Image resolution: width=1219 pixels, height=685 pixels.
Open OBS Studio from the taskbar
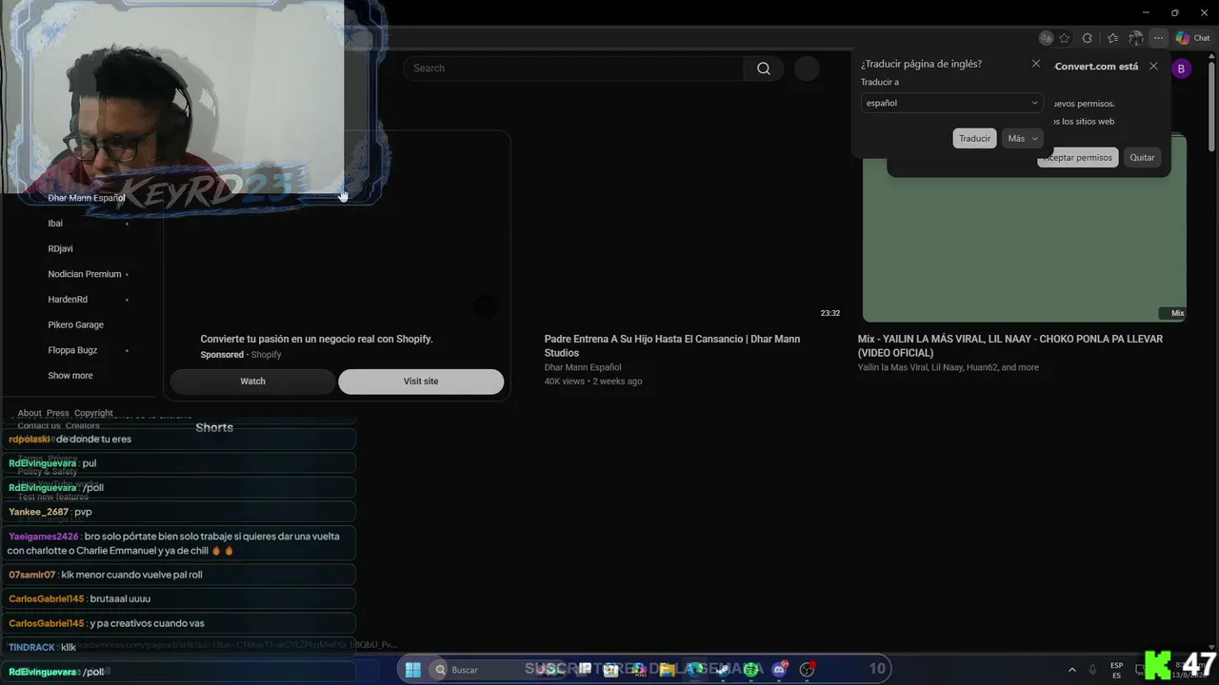tap(809, 670)
